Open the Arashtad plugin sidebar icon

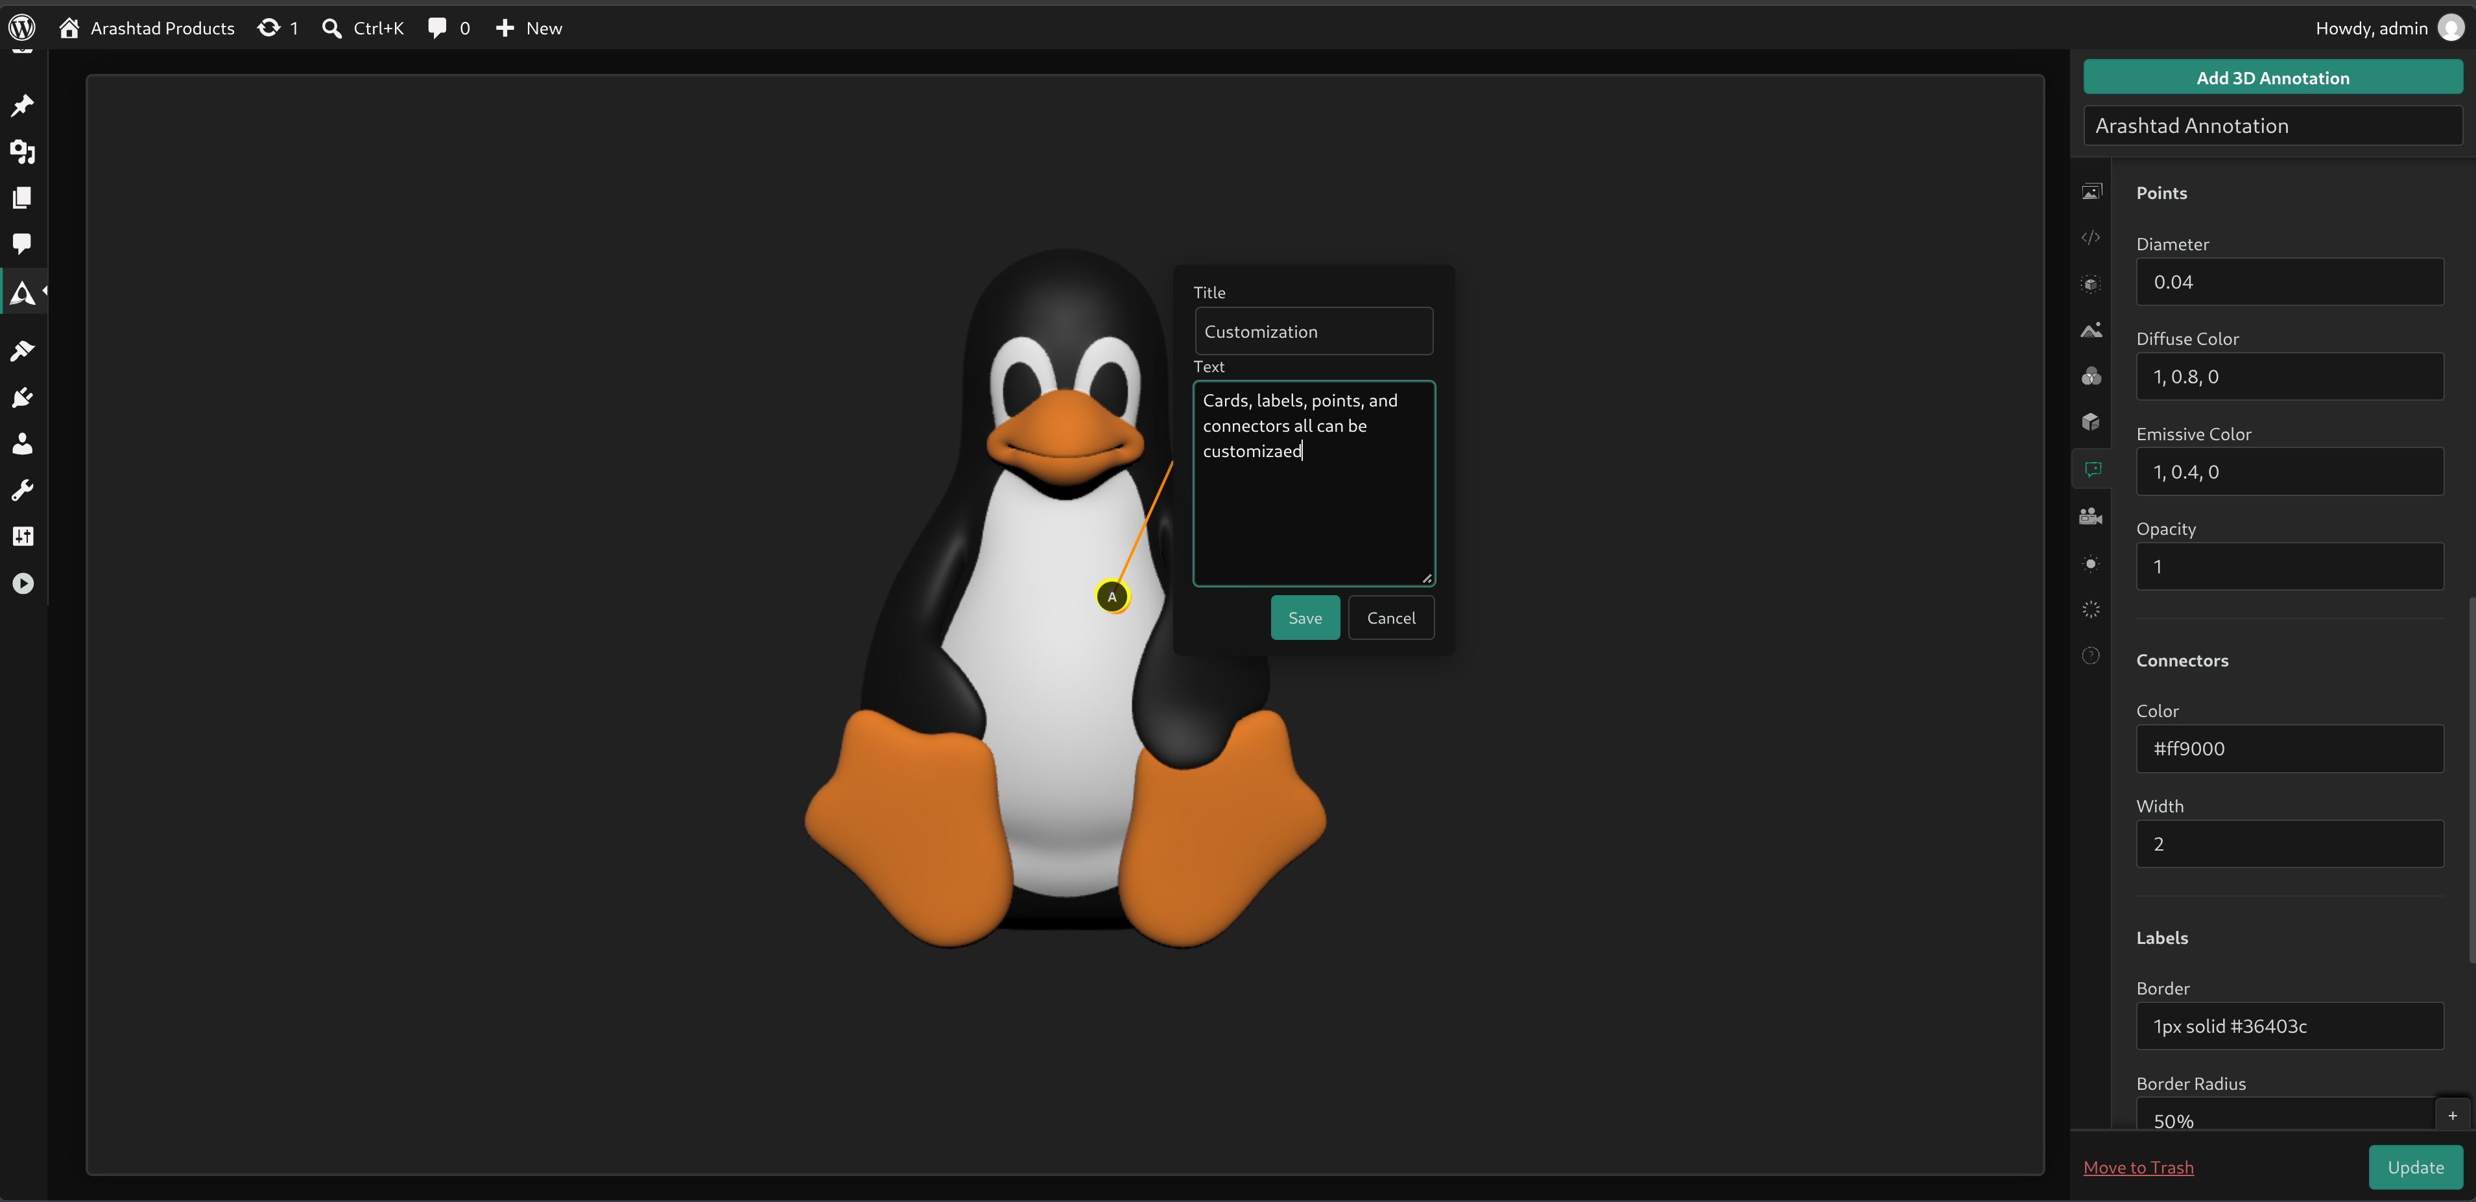tap(22, 293)
